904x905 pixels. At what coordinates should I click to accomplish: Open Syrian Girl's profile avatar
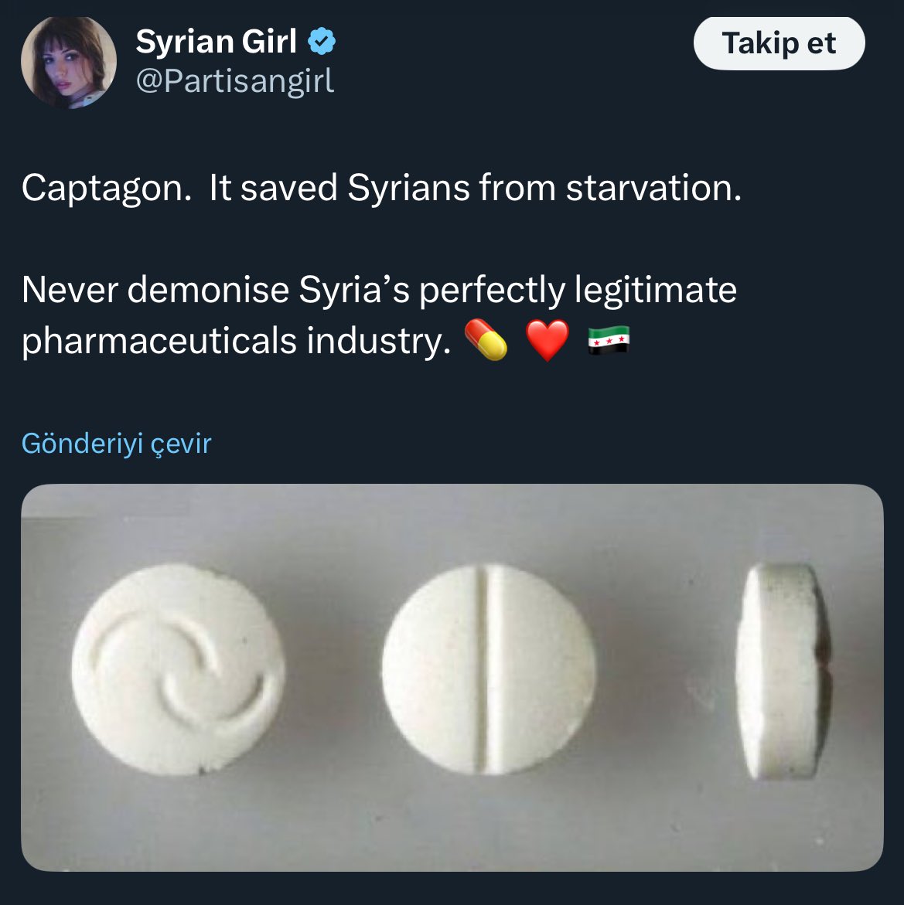click(x=69, y=62)
